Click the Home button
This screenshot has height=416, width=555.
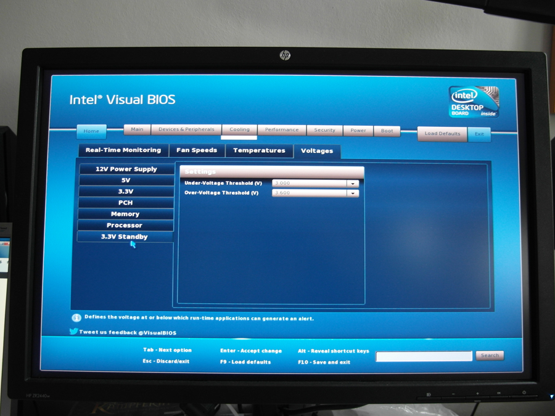click(x=91, y=131)
